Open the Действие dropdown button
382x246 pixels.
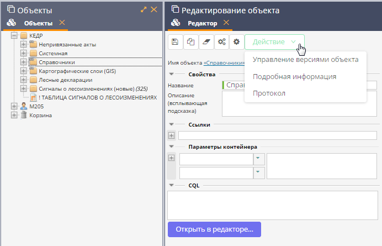pos(274,42)
